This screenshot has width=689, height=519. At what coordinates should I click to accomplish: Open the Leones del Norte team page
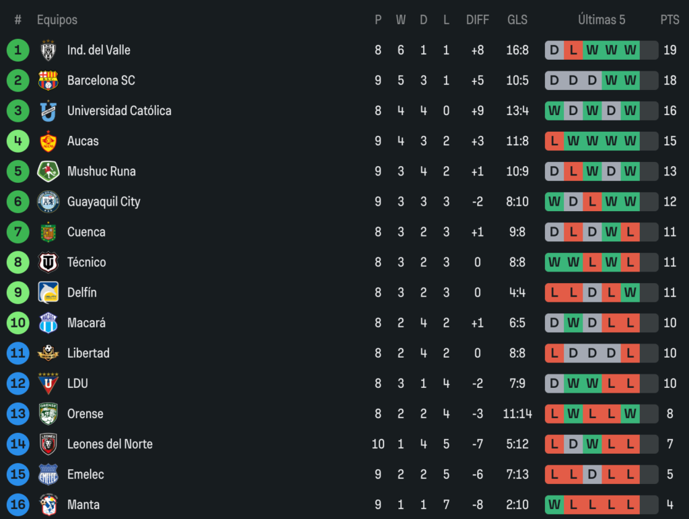pos(110,444)
